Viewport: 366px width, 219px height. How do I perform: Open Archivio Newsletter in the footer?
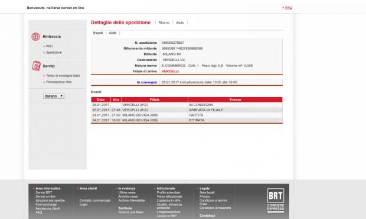click(x=132, y=201)
